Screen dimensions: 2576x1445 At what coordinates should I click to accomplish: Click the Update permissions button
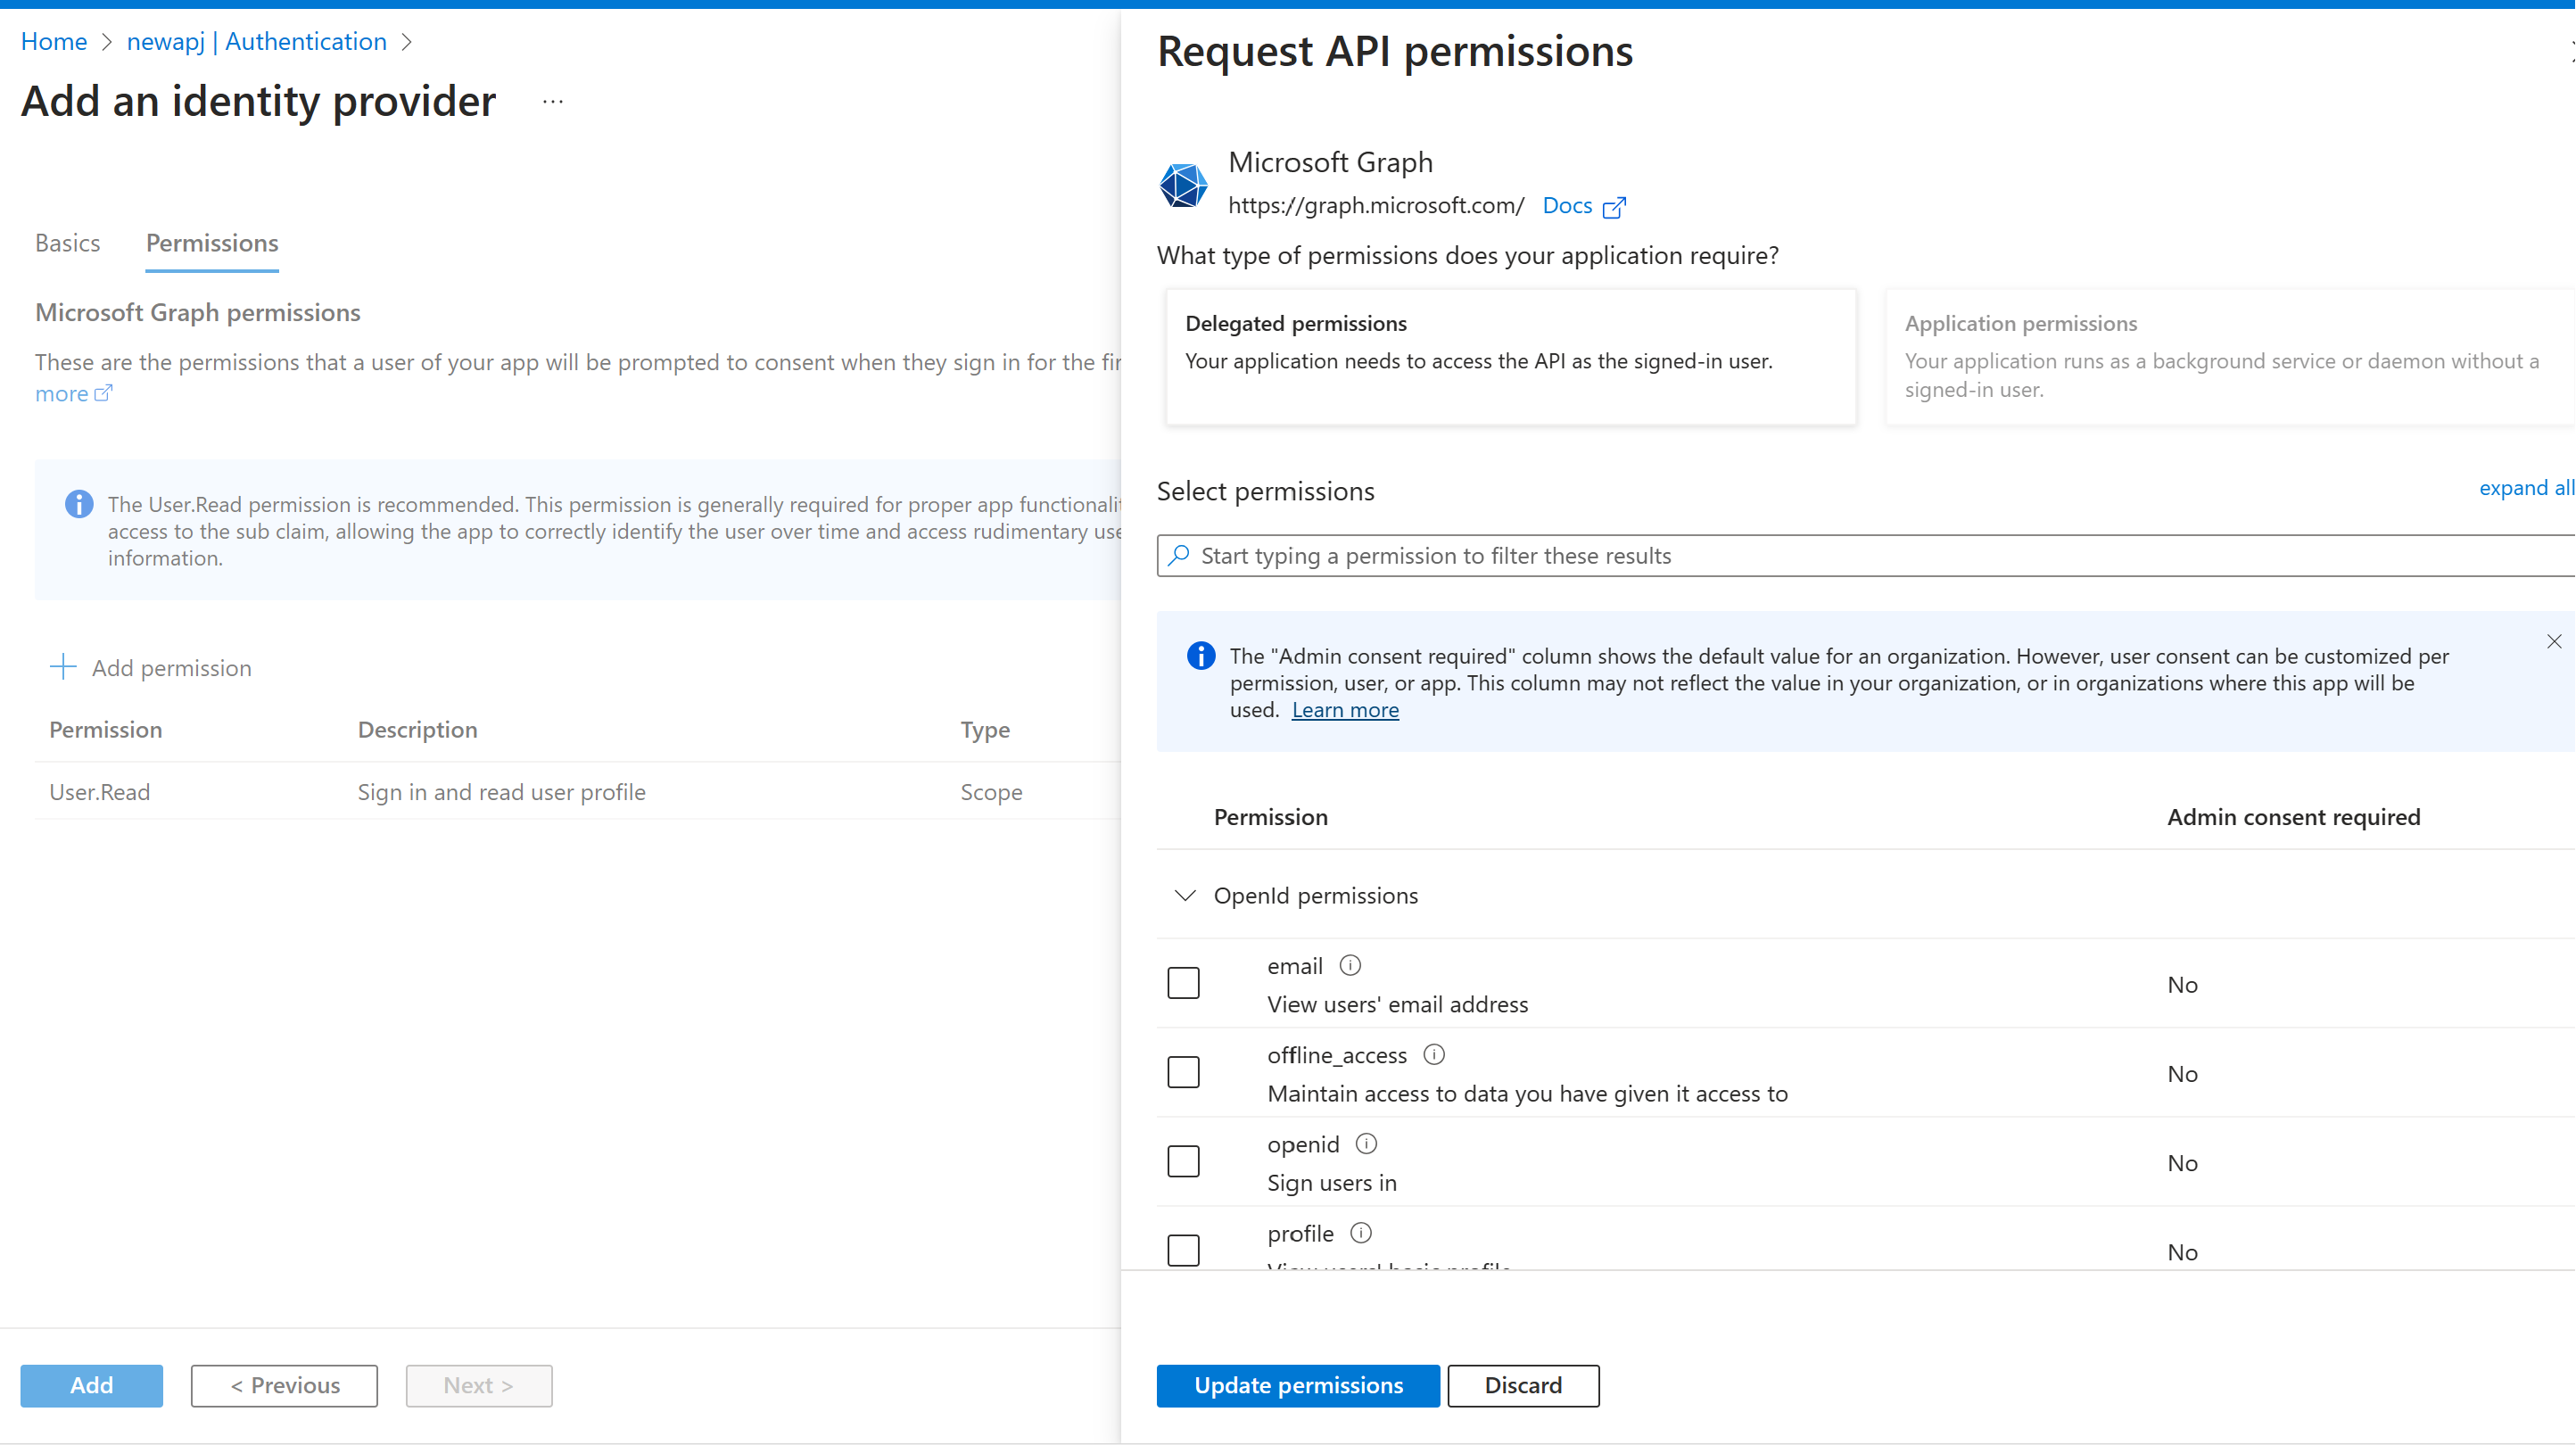pos(1298,1385)
